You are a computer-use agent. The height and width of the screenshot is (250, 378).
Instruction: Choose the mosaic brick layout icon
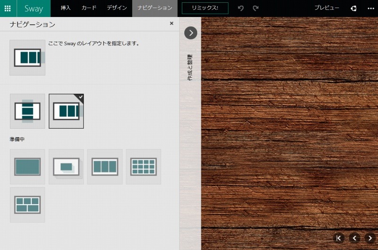[27, 205]
